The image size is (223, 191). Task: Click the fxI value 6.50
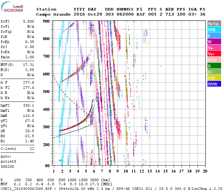[30, 47]
